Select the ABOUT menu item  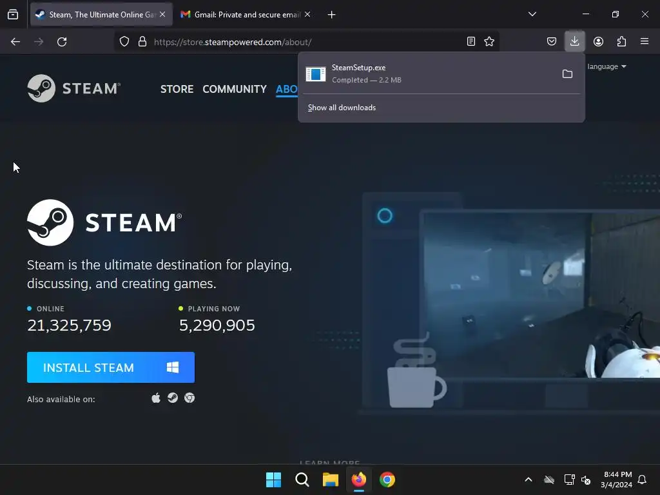point(286,89)
